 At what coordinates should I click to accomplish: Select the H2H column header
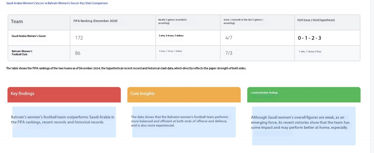tap(316, 20)
